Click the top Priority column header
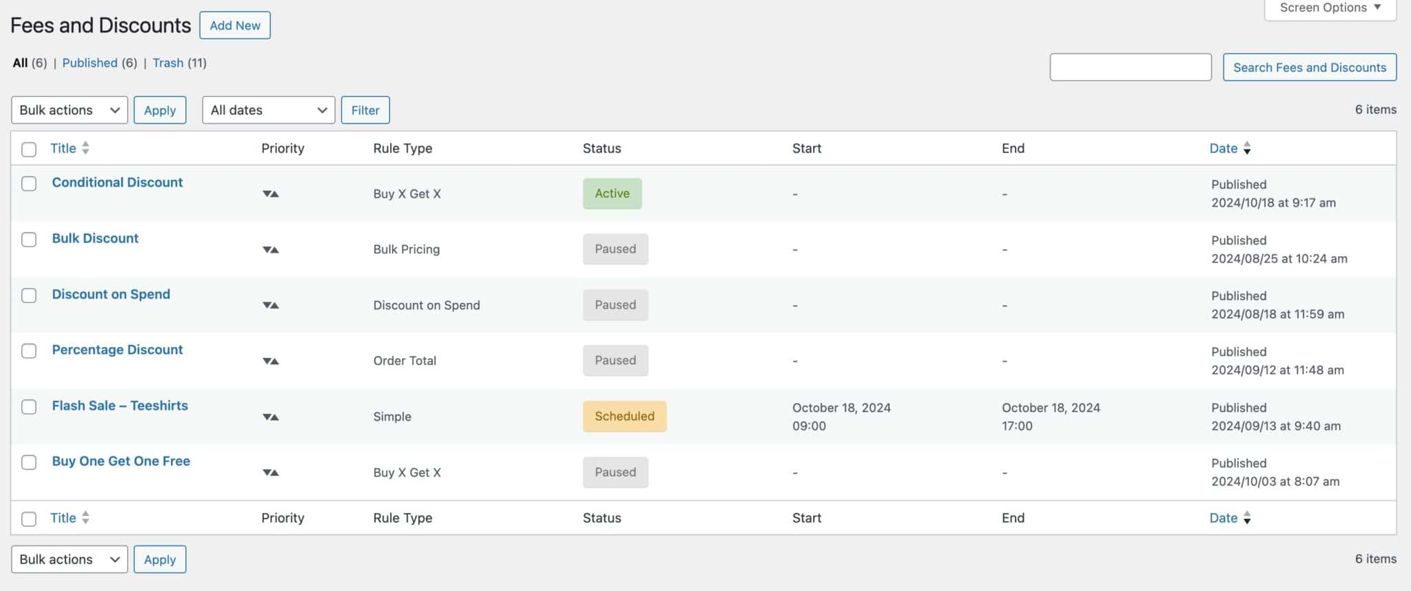This screenshot has width=1411, height=591. tap(282, 148)
